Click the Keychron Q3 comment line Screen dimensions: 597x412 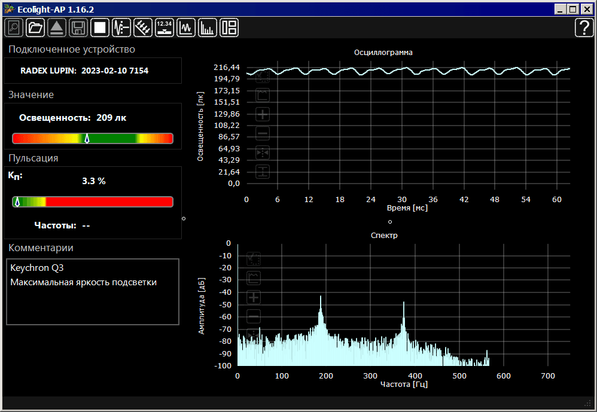pos(37,268)
